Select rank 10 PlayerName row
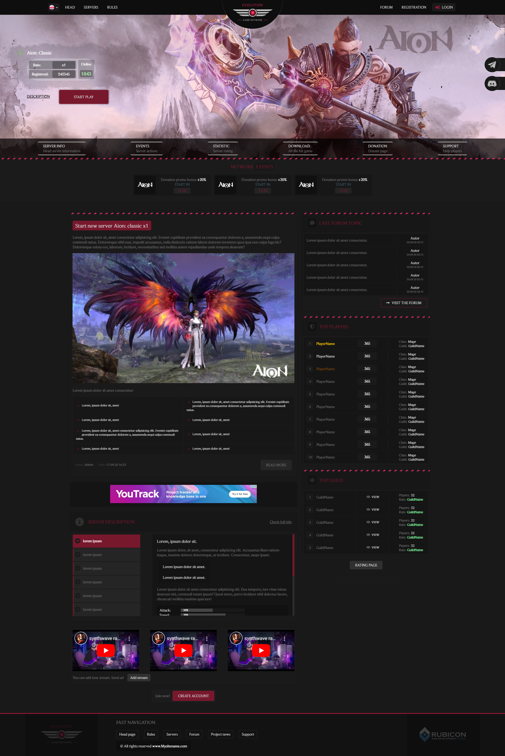The image size is (505, 756). coord(366,457)
